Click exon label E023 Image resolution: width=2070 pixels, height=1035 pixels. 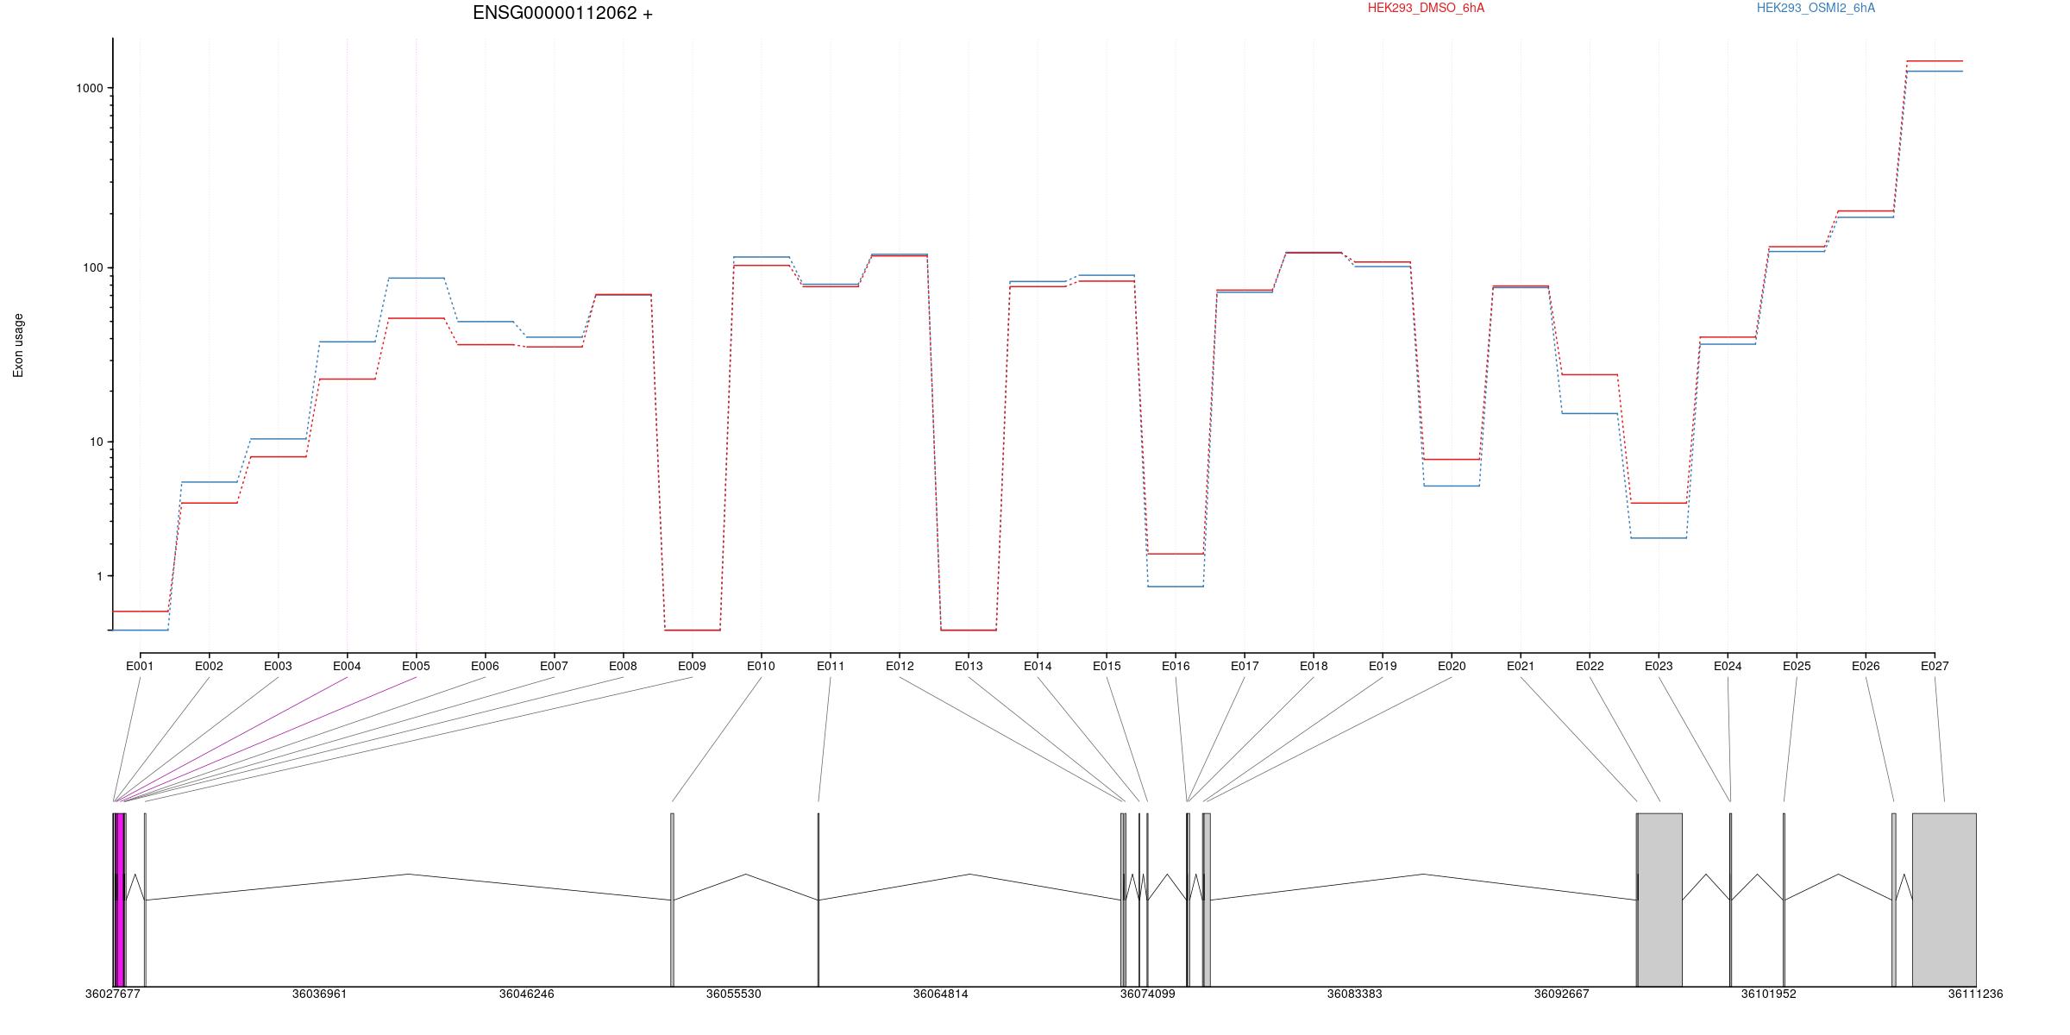pos(1659,666)
